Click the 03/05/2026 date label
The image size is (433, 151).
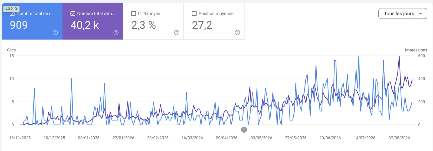pyautogui.click(x=261, y=138)
